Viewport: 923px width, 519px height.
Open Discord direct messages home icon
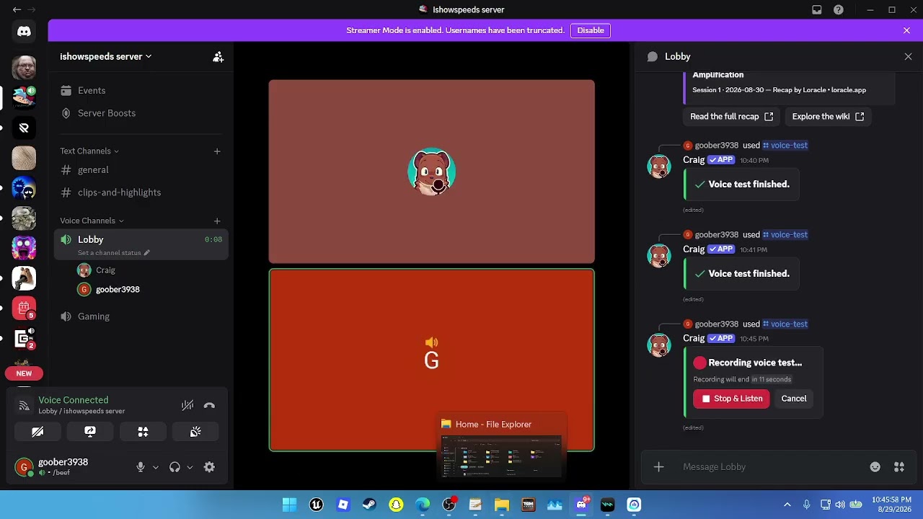(x=24, y=31)
